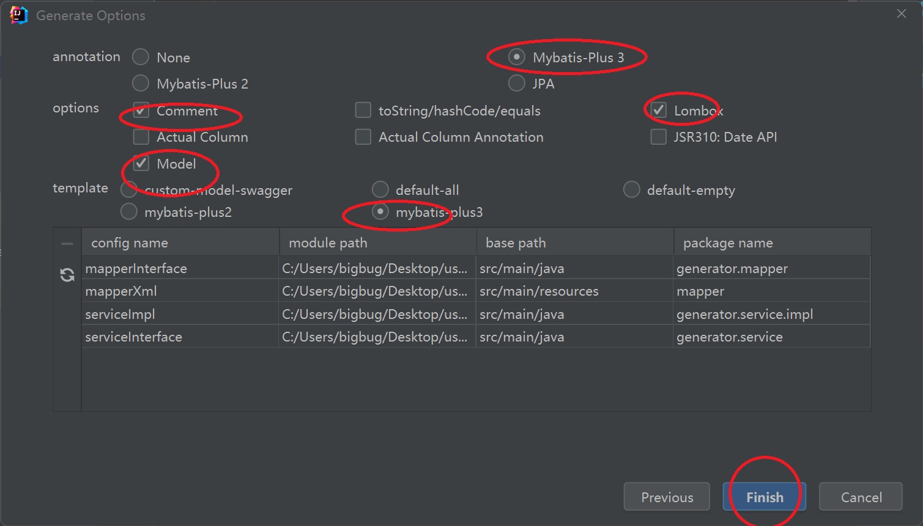Click the config name column header
923x526 pixels.
pos(180,243)
